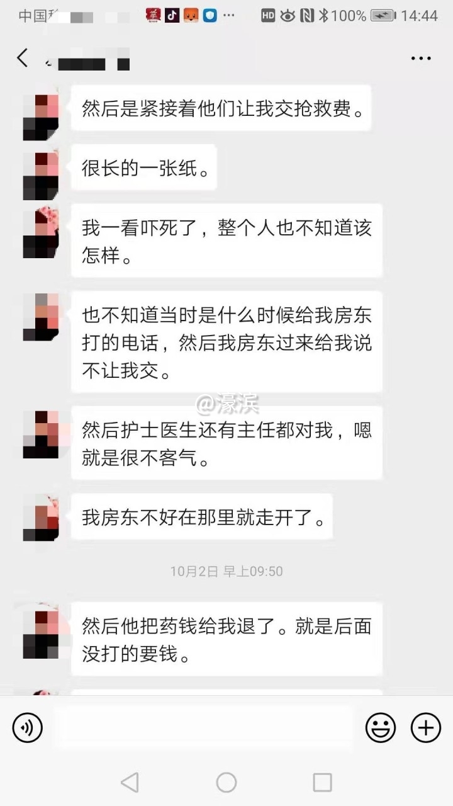Tap the message about 药钱给我退了
The width and height of the screenshot is (453, 806).
[226, 639]
